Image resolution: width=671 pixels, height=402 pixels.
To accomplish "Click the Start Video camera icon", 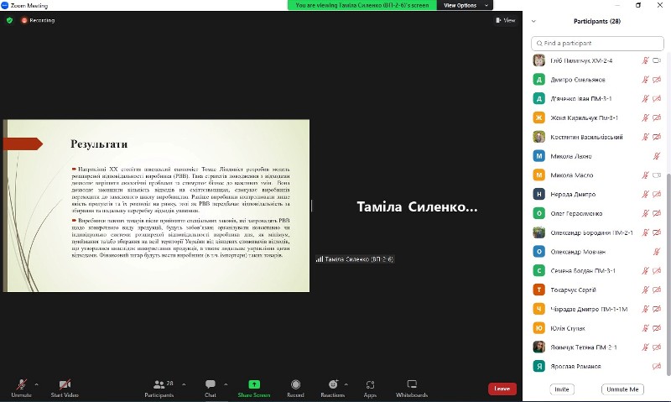I will (x=65, y=384).
